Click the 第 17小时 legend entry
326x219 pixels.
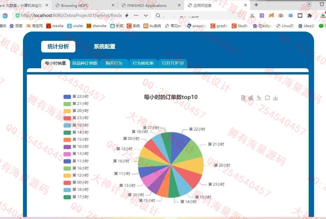[x=76, y=197]
